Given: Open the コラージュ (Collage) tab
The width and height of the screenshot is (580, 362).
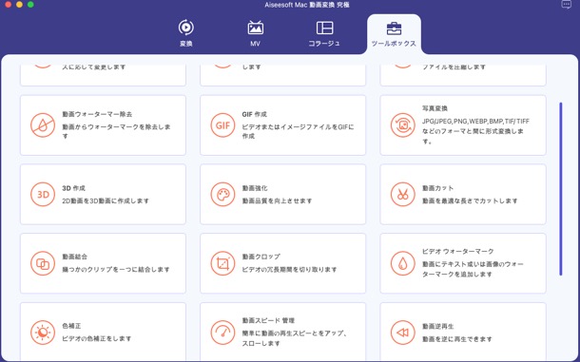Looking at the screenshot, I should pos(324,33).
